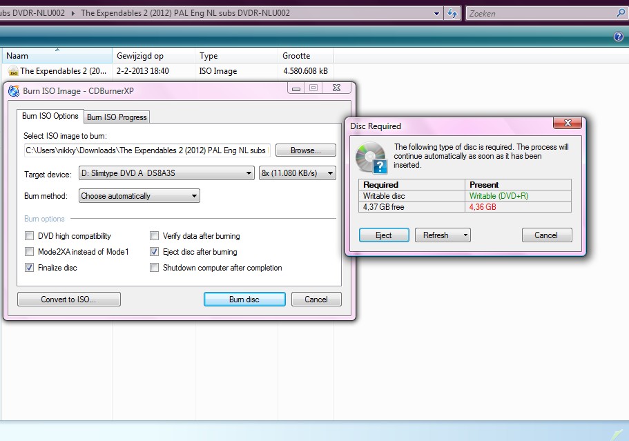
Task: Enable Verify data after burning
Action: pyautogui.click(x=154, y=236)
